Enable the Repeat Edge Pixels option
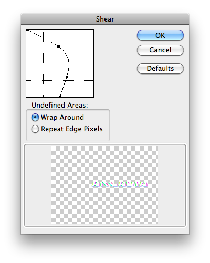The height and width of the screenshot is (263, 210). pos(35,129)
